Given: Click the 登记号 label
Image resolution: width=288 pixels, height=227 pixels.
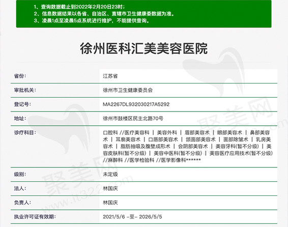Looking at the screenshot, I should pos(22,104).
